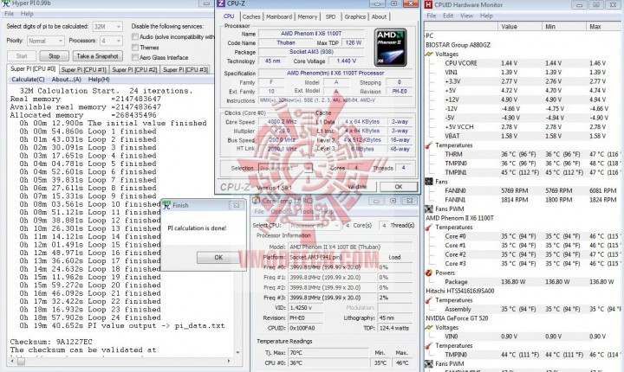Toggle the Themes checkbox in Hyper PI
Screen dimensions: 624x372
135,48
